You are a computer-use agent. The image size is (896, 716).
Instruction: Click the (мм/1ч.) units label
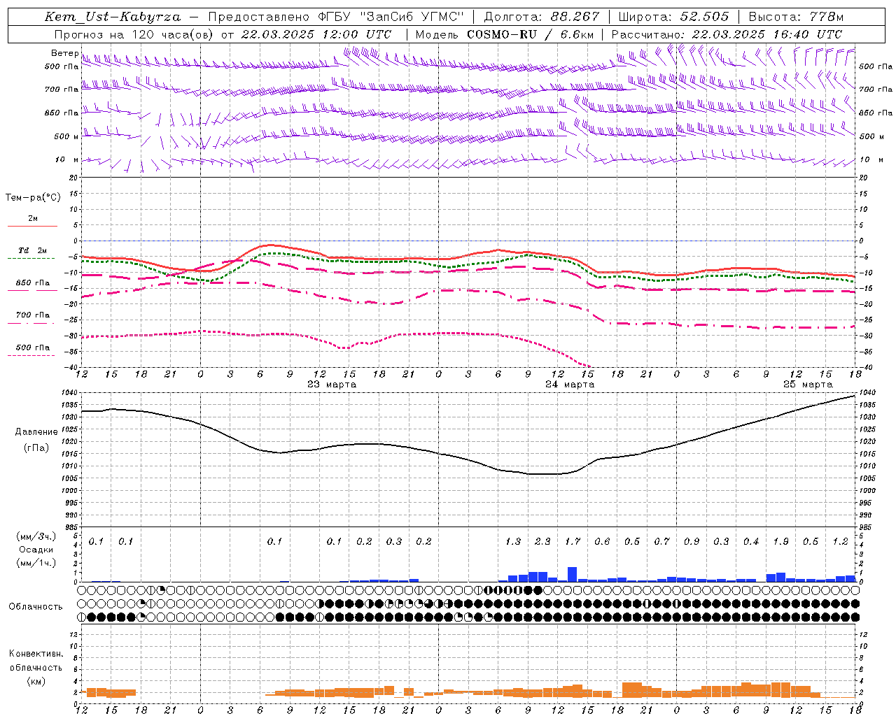tap(36, 563)
